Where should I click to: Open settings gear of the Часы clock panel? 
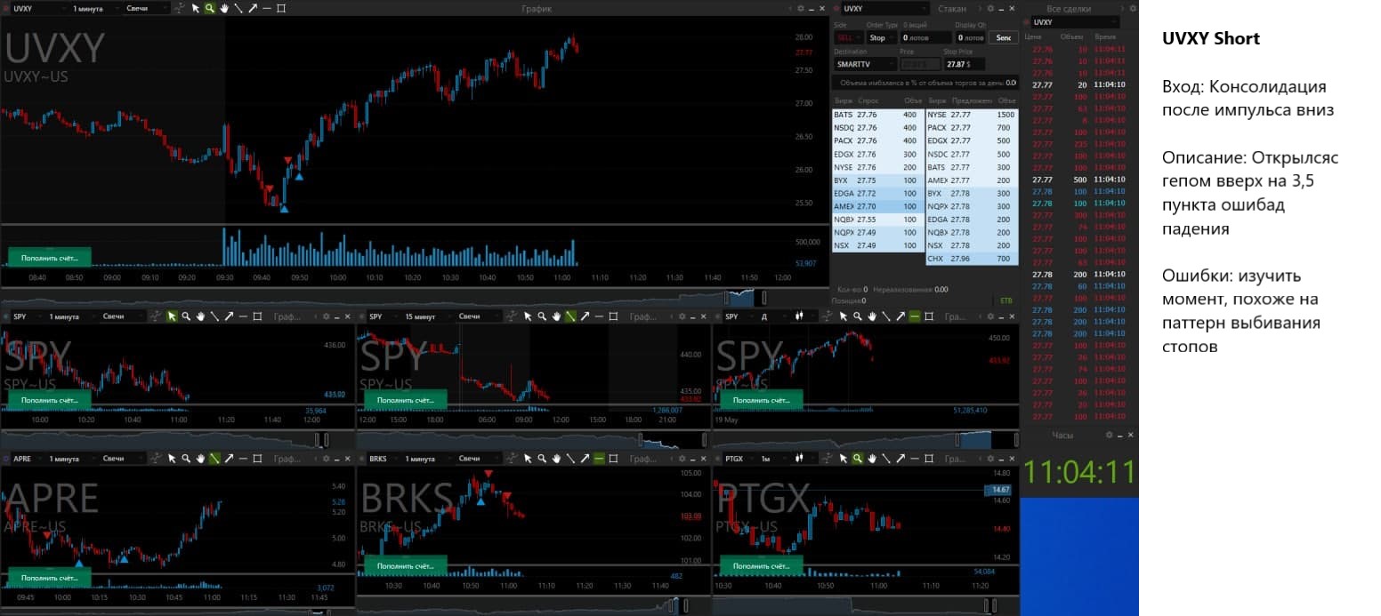1109,435
